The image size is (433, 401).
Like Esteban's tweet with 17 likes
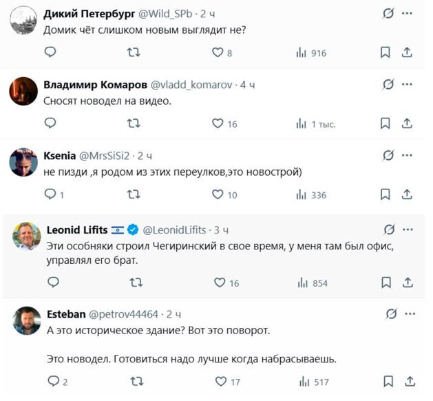pos(220,382)
